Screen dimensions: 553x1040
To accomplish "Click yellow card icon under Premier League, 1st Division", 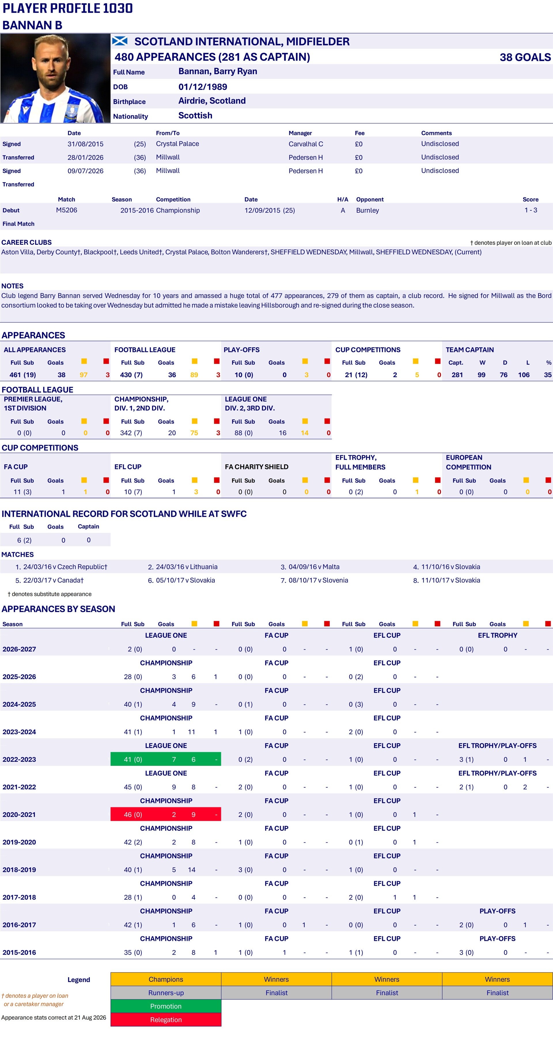I will click(84, 421).
